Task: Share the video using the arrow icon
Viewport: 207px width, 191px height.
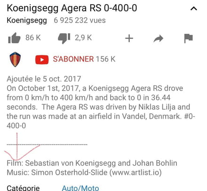Action: (x=159, y=38)
